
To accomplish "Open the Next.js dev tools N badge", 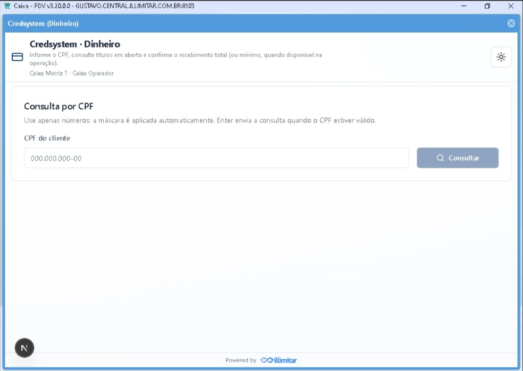I will coord(25,348).
